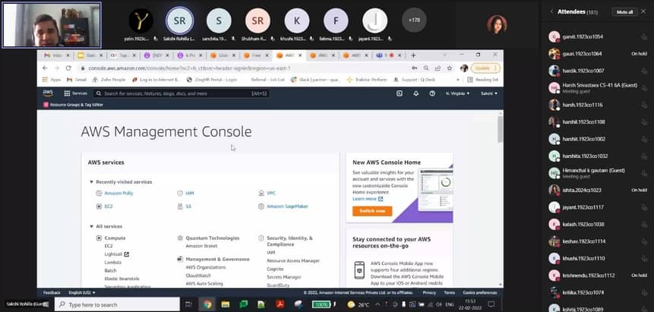Click the AWS console page vertical scrollbar

click(x=500, y=130)
